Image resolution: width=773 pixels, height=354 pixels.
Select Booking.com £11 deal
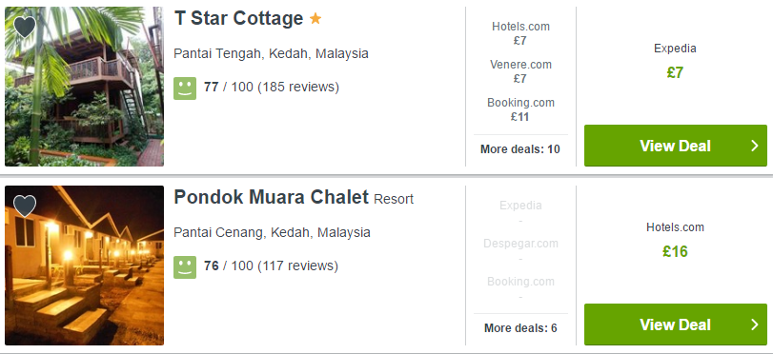point(520,109)
